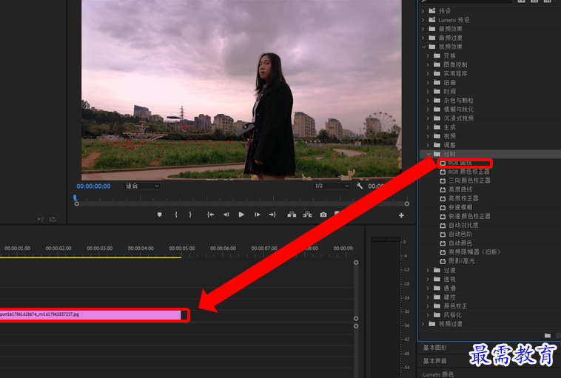Open the 基本图形 panel tab
This screenshot has height=378, width=561.
(434, 348)
